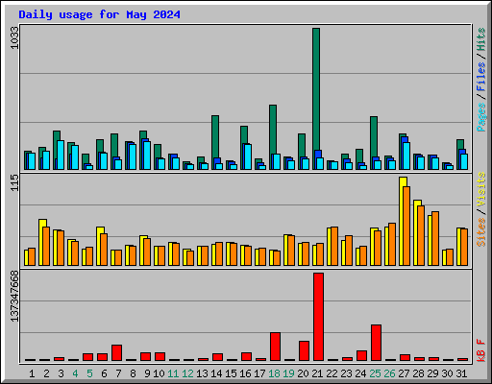492x384 pixels.
Task: Click the green weekend day "18" label
Action: pos(274,373)
